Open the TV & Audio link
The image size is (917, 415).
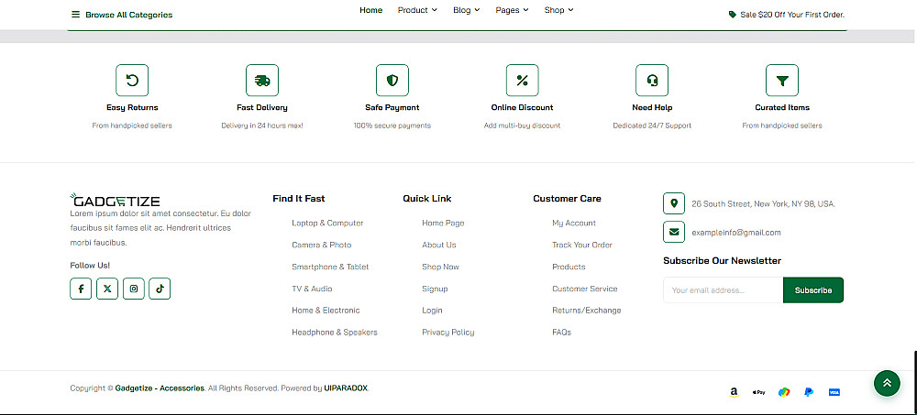coord(312,289)
